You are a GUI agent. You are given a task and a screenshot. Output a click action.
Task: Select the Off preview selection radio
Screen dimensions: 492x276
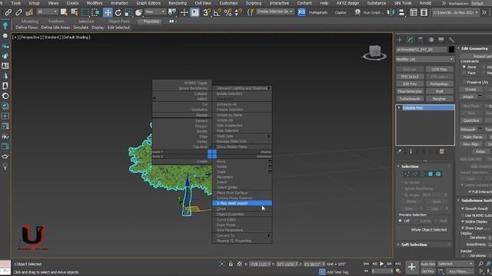[x=401, y=221]
